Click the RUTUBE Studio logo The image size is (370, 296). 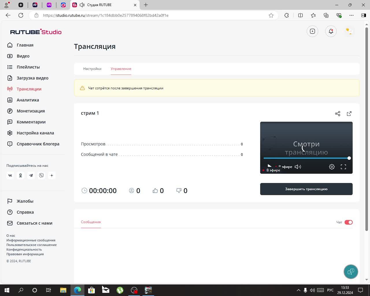36,32
